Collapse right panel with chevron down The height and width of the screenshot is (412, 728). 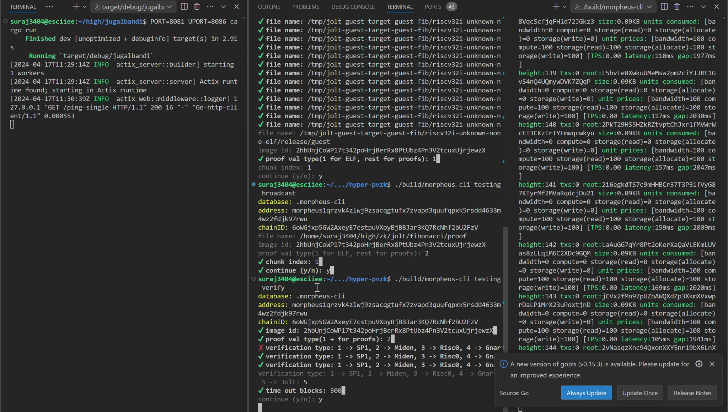703,7
